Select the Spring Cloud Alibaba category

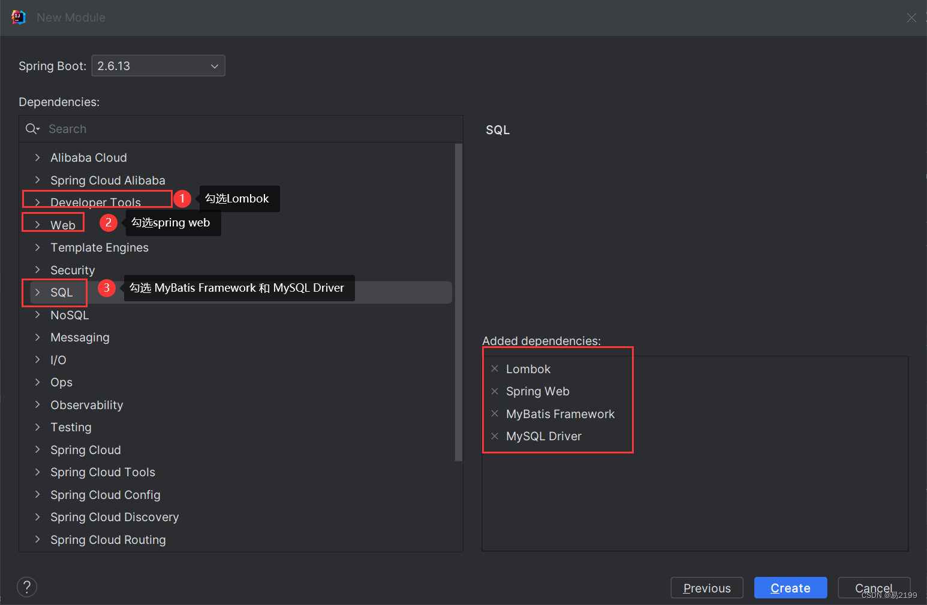pyautogui.click(x=108, y=180)
